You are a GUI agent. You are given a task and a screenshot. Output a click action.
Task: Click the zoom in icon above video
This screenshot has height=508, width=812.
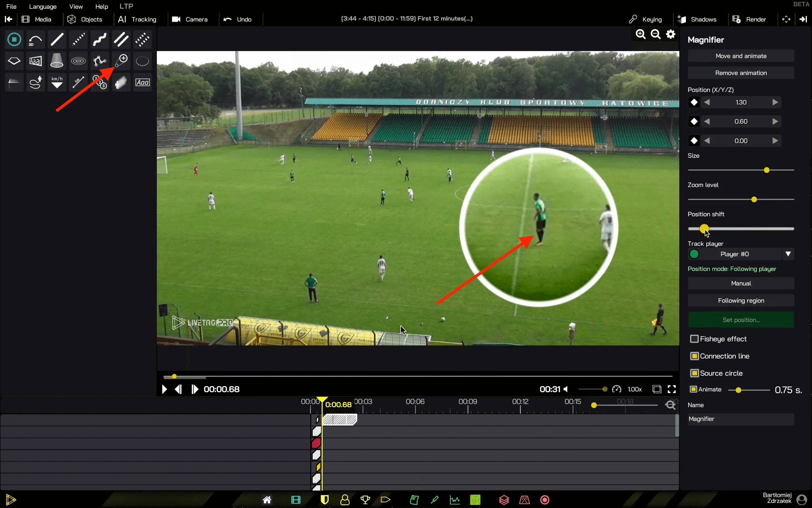click(x=641, y=34)
